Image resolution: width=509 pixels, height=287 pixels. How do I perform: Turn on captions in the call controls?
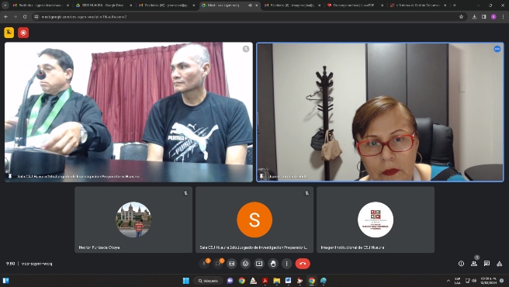click(x=232, y=264)
